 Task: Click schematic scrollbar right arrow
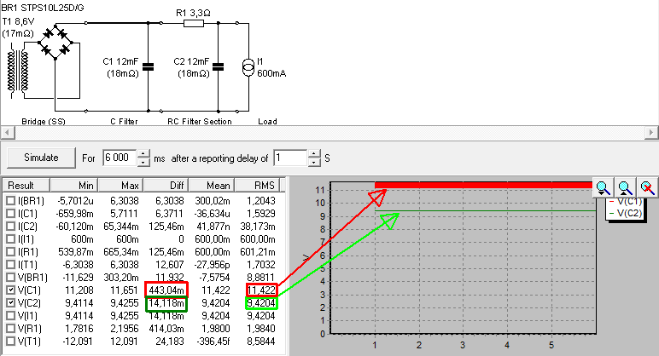coord(651,133)
